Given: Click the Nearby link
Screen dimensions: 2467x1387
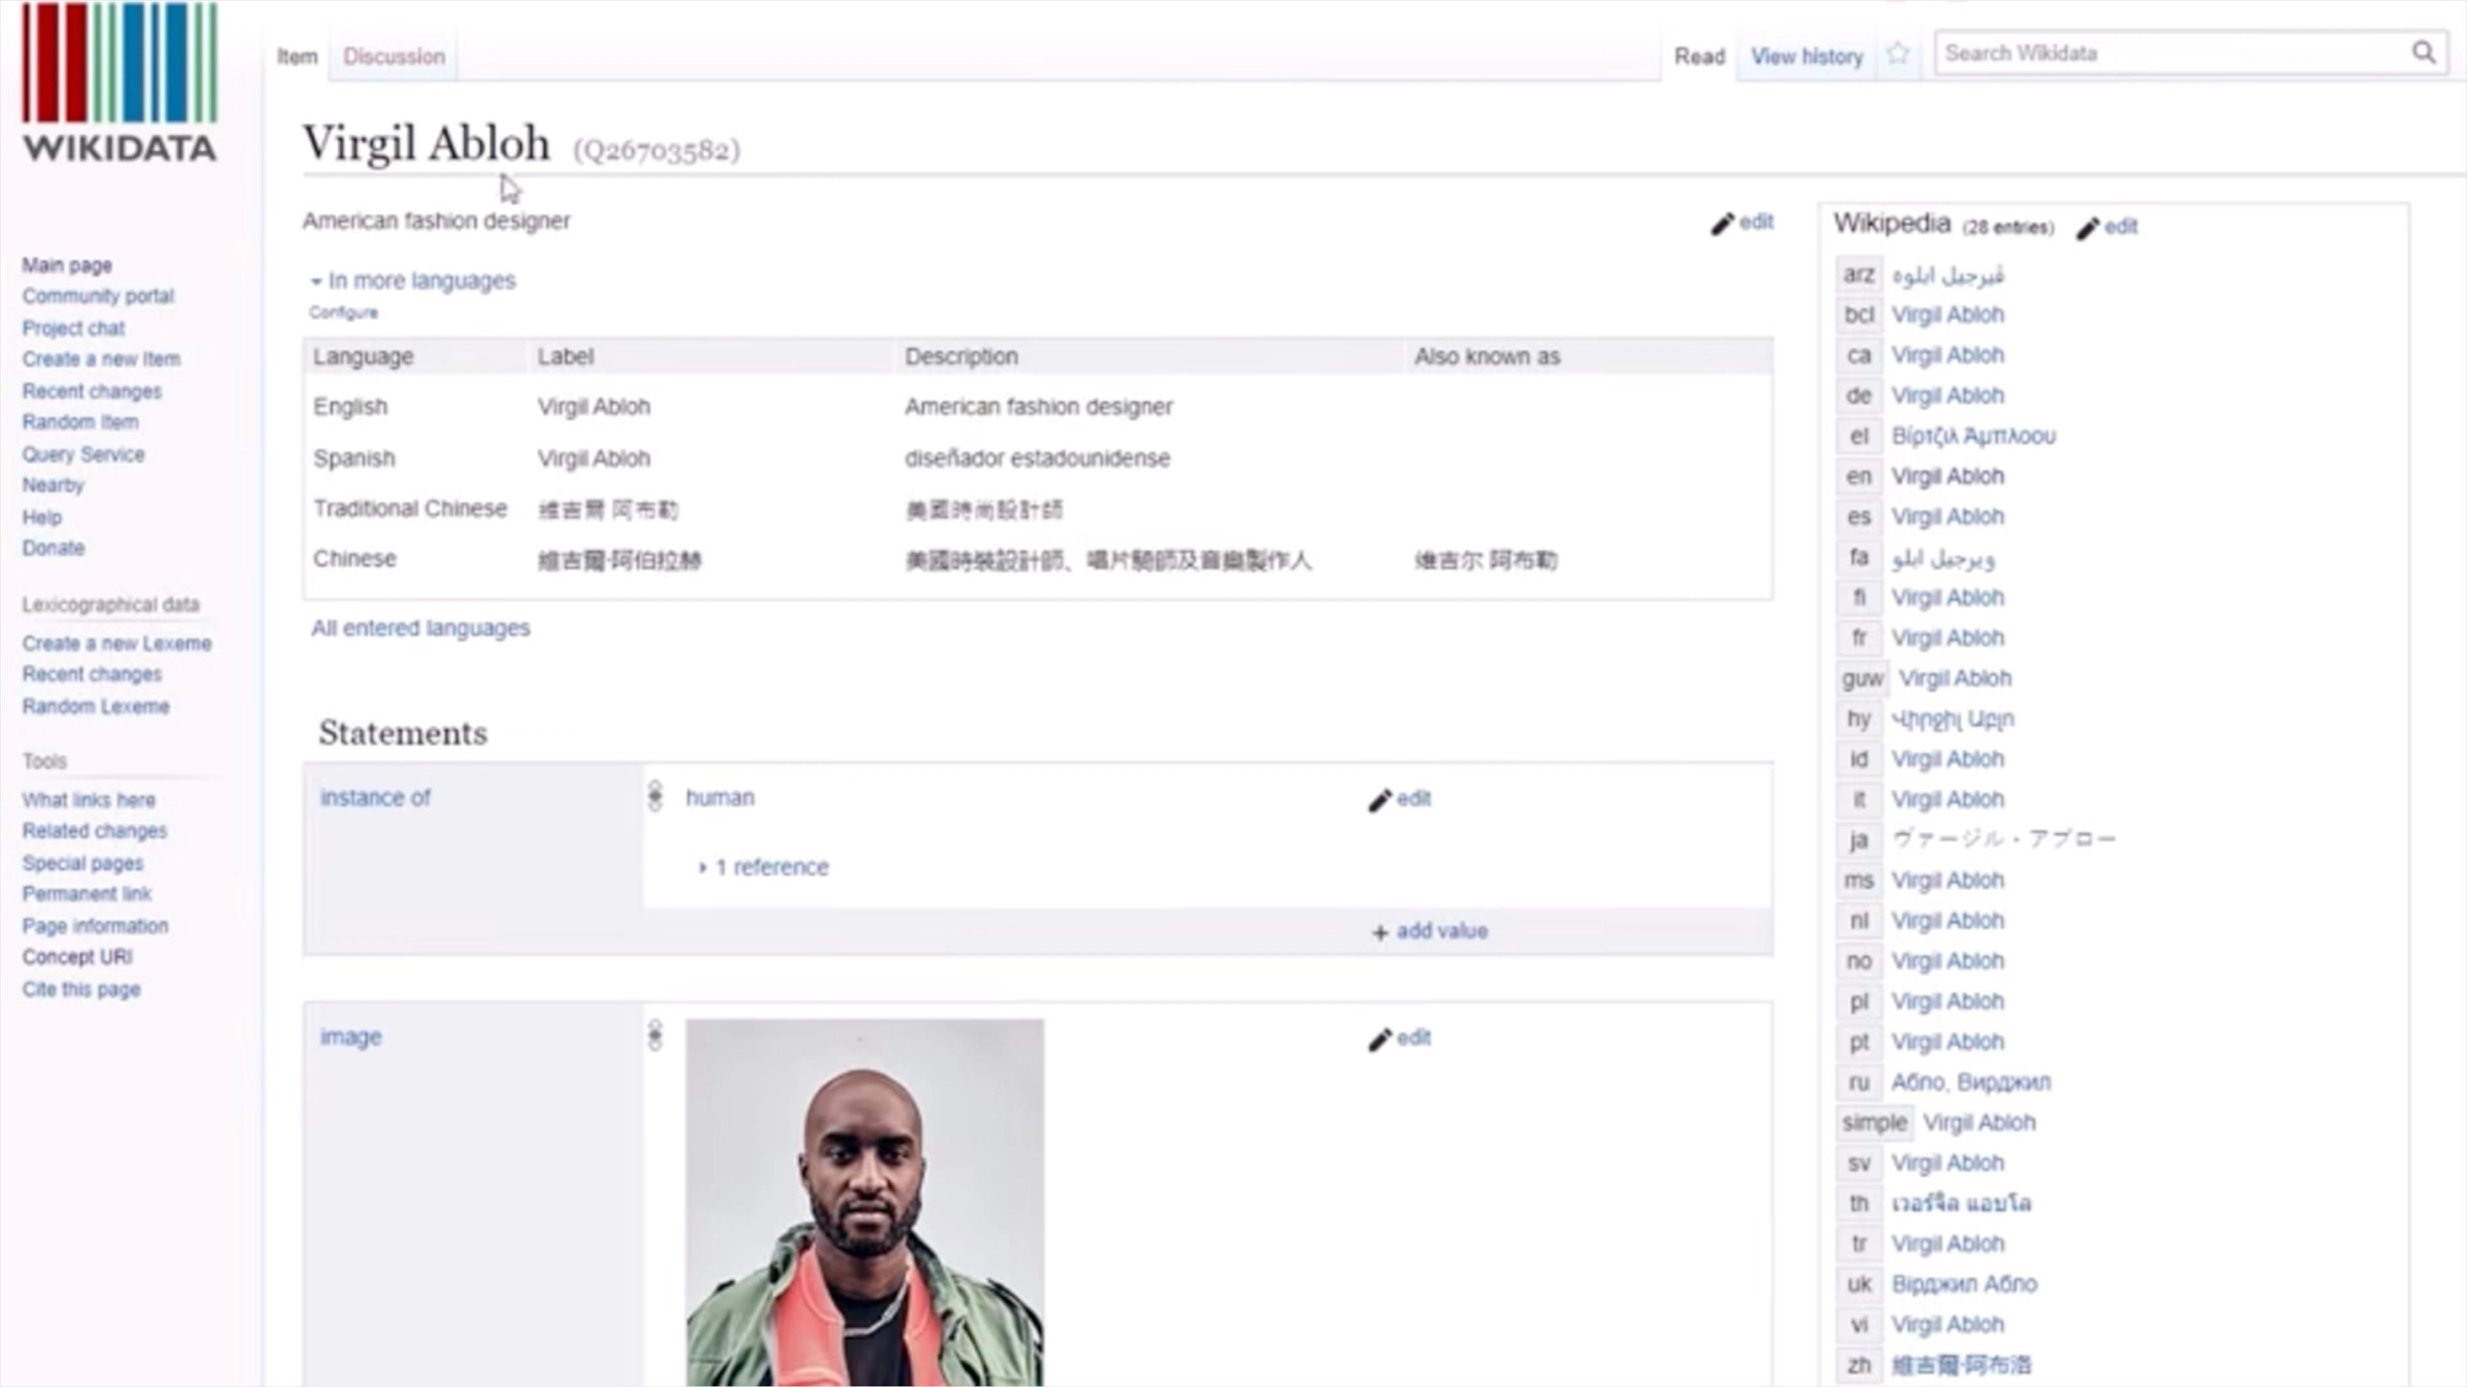Looking at the screenshot, I should click(53, 485).
